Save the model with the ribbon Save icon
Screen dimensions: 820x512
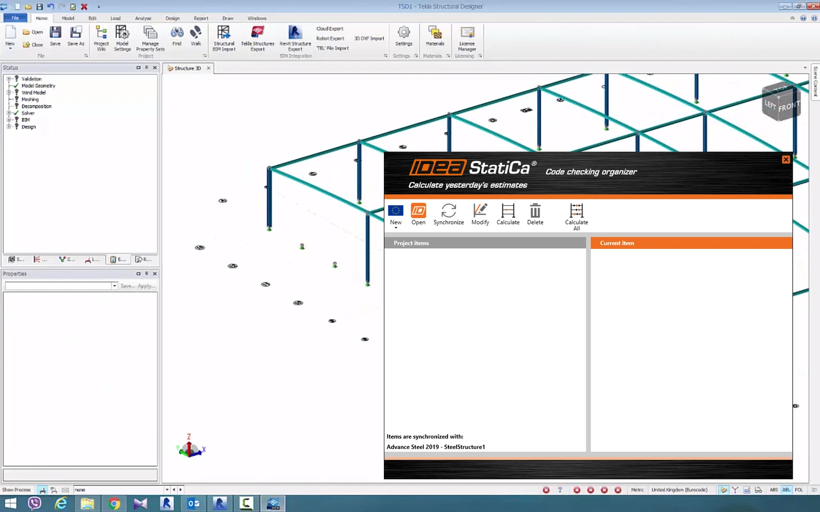tap(55, 36)
